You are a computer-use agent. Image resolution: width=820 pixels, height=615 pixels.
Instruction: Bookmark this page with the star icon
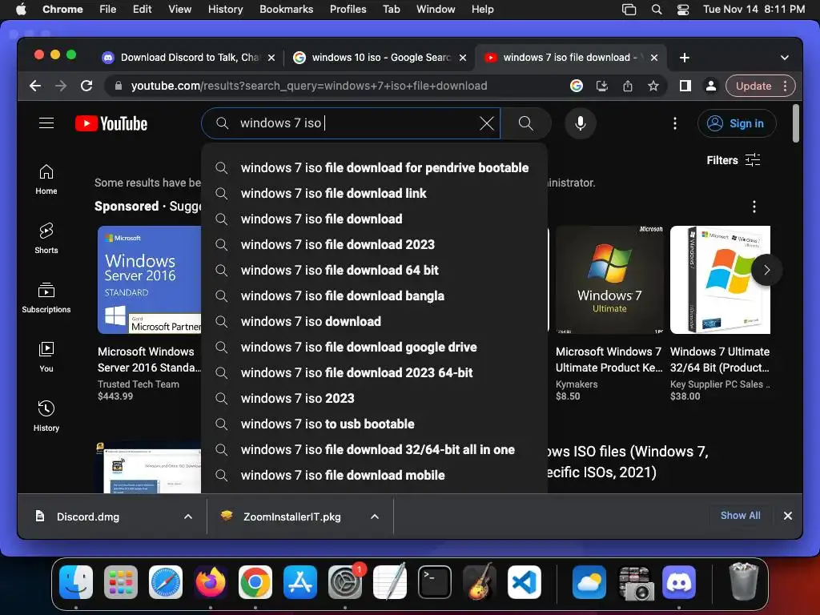click(653, 86)
